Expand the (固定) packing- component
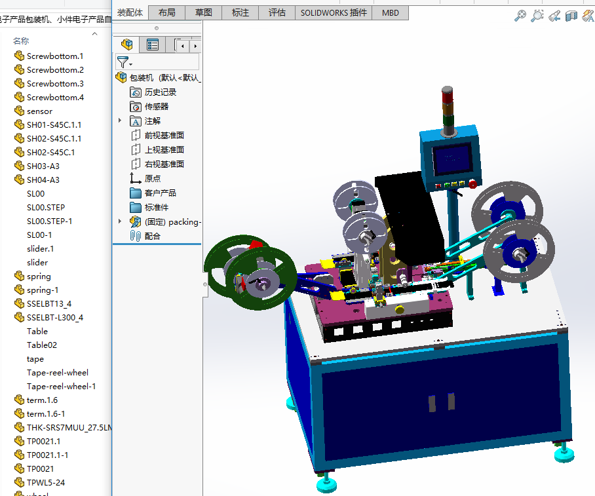The height and width of the screenshot is (496, 595). (x=120, y=221)
